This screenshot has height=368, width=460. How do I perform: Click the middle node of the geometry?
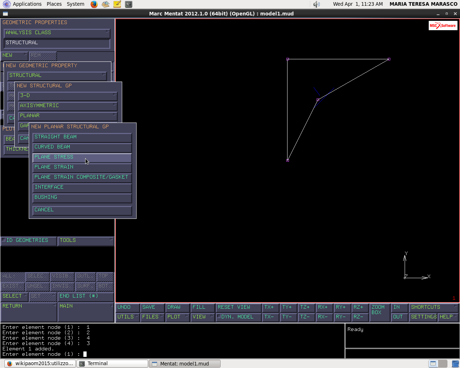click(318, 100)
